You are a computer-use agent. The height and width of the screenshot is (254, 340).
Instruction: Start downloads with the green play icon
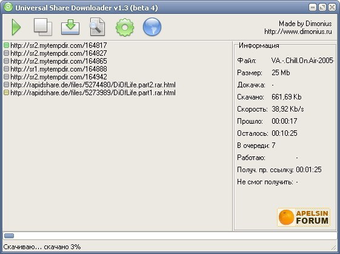[x=16, y=27]
